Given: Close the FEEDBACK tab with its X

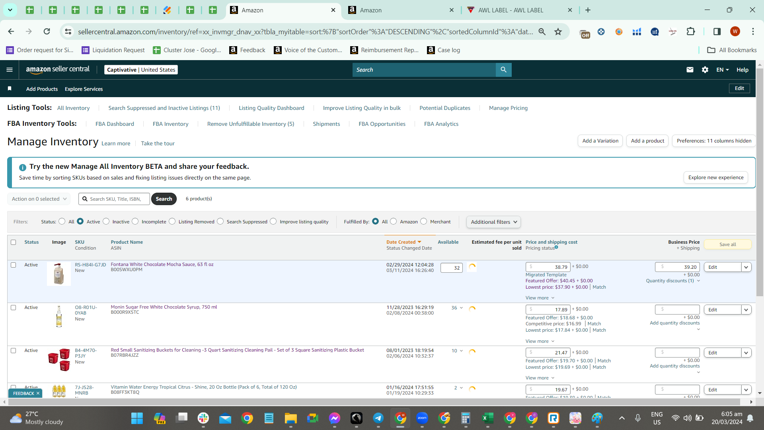Looking at the screenshot, I should (x=38, y=393).
